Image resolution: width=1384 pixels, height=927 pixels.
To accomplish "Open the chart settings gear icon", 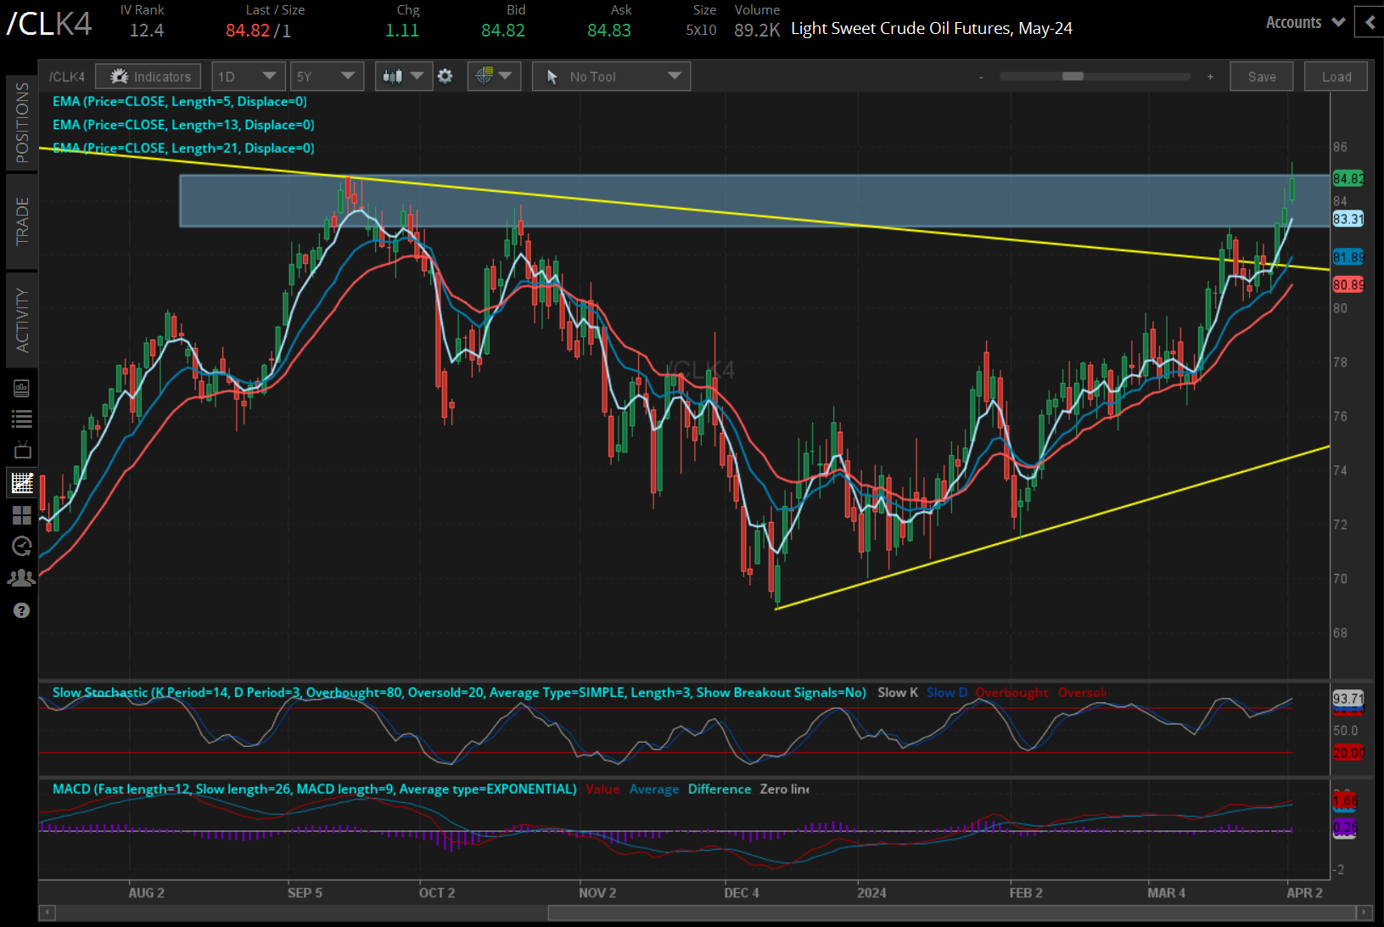I will tap(445, 76).
